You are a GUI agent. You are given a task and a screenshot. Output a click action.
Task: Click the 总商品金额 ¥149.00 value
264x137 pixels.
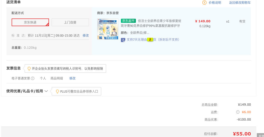point(244,105)
